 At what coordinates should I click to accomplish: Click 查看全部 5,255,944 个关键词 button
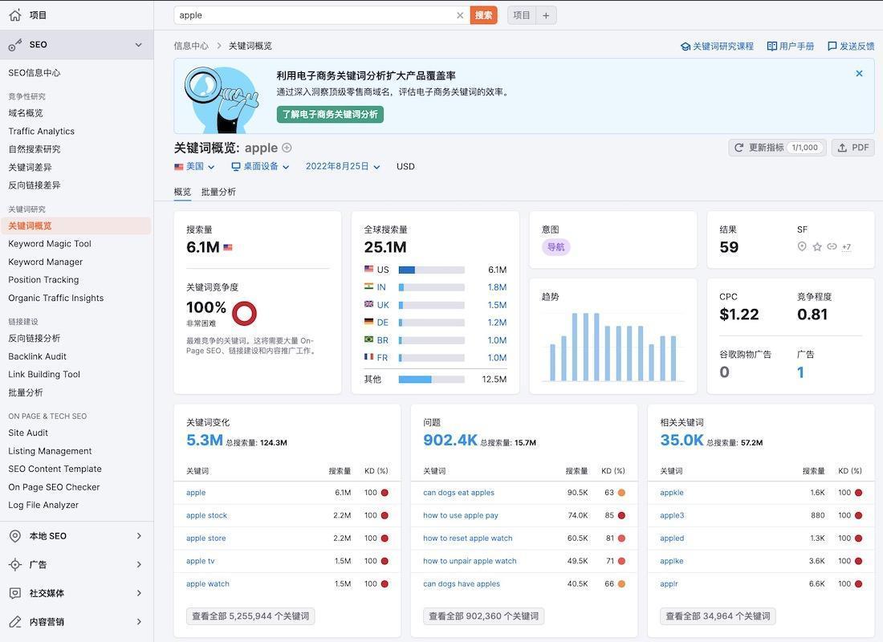click(x=250, y=616)
